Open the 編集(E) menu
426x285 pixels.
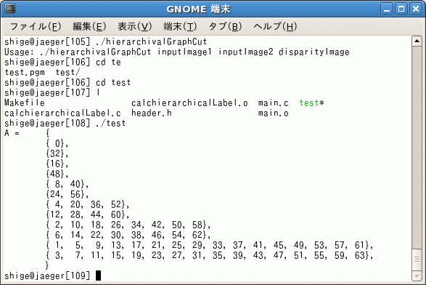tap(89, 26)
